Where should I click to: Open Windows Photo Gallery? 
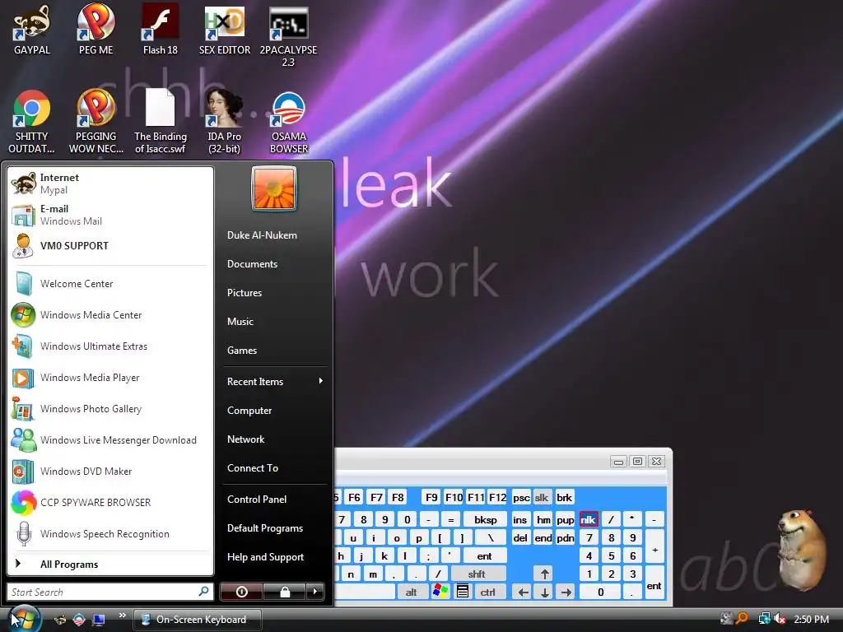110,408
